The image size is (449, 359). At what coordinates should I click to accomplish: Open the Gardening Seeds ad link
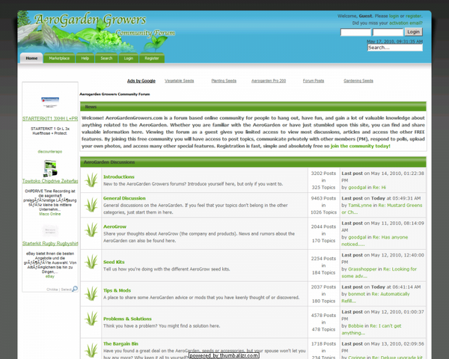tap(358, 81)
